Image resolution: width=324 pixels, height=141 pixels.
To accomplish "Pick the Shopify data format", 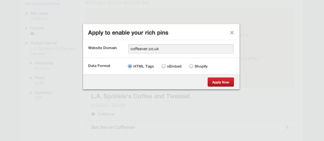I will 191,66.
